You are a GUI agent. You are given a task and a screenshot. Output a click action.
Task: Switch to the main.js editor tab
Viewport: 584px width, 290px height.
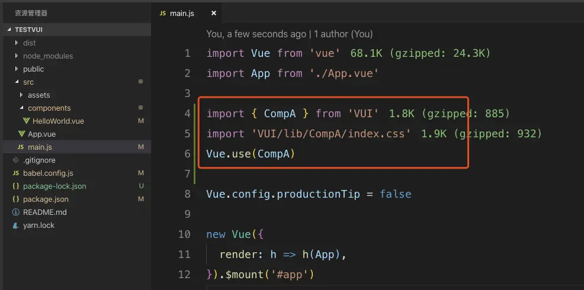(x=182, y=13)
